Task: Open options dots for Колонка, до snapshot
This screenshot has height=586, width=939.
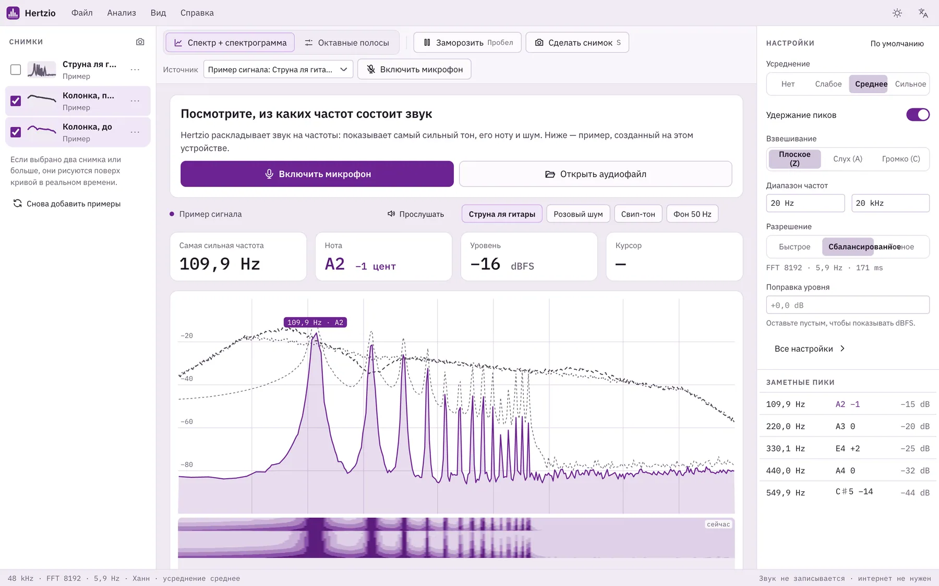Action: 135,132
